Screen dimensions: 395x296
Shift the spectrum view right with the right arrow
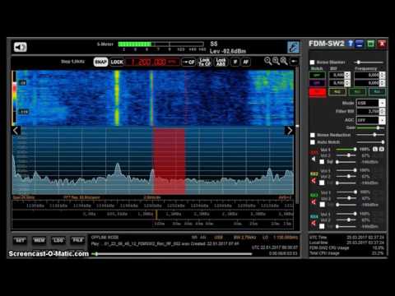click(x=289, y=131)
